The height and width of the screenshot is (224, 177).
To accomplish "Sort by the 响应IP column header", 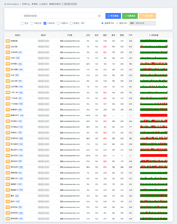I will click(43, 35).
